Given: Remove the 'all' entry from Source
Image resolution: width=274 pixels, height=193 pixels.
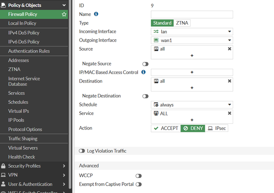Looking at the screenshot, I should pyautogui.click(x=229, y=49).
